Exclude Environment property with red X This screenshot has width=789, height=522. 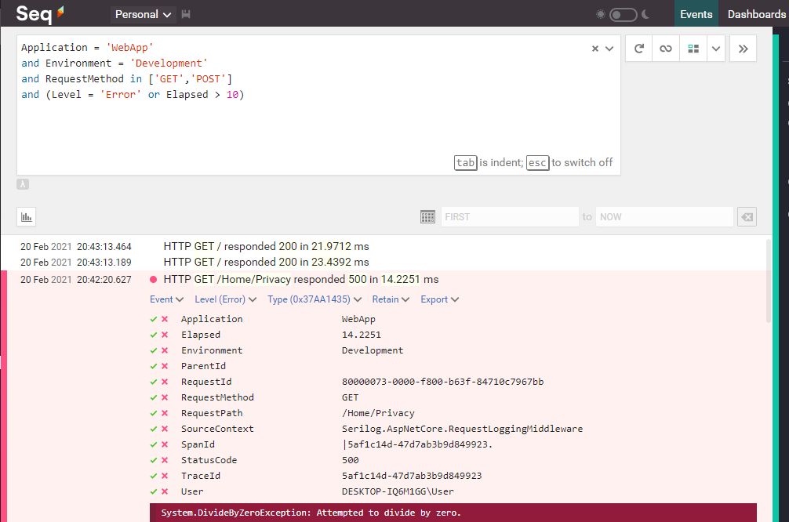click(165, 350)
